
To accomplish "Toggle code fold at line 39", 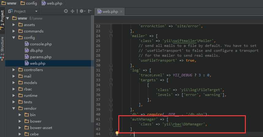I will click(111, 109).
